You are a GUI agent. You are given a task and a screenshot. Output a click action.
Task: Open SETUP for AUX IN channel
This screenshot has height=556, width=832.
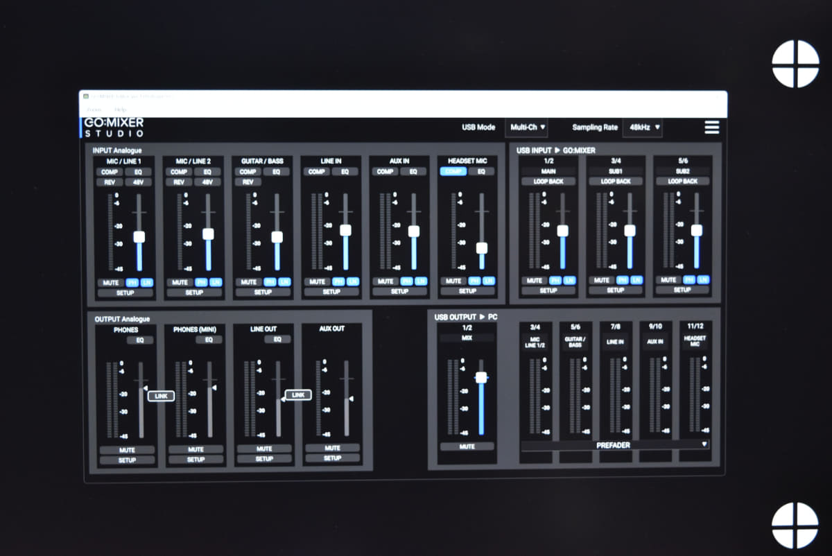400,292
